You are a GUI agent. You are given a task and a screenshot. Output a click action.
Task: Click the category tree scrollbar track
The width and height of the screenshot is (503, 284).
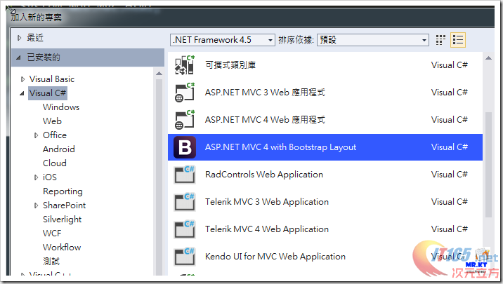pyautogui.click(x=159, y=176)
